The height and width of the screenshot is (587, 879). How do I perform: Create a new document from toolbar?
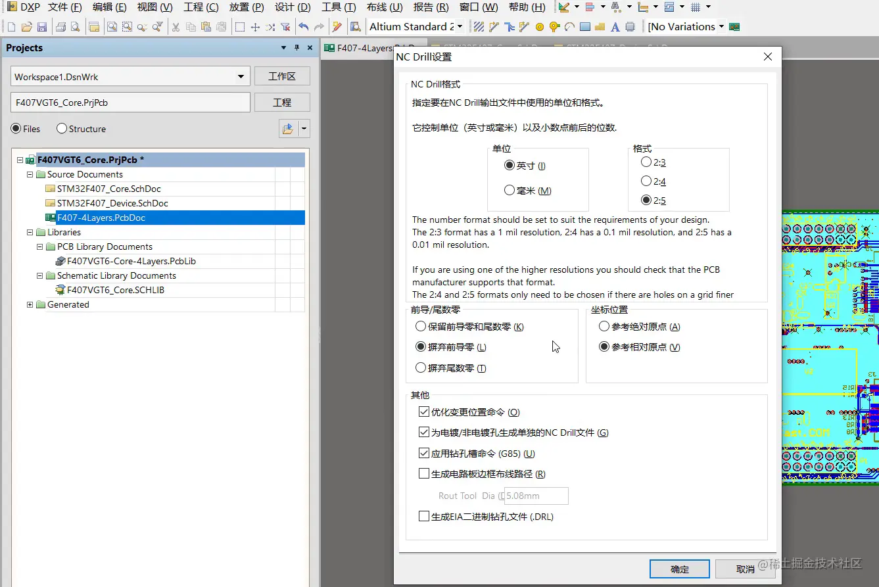point(11,27)
